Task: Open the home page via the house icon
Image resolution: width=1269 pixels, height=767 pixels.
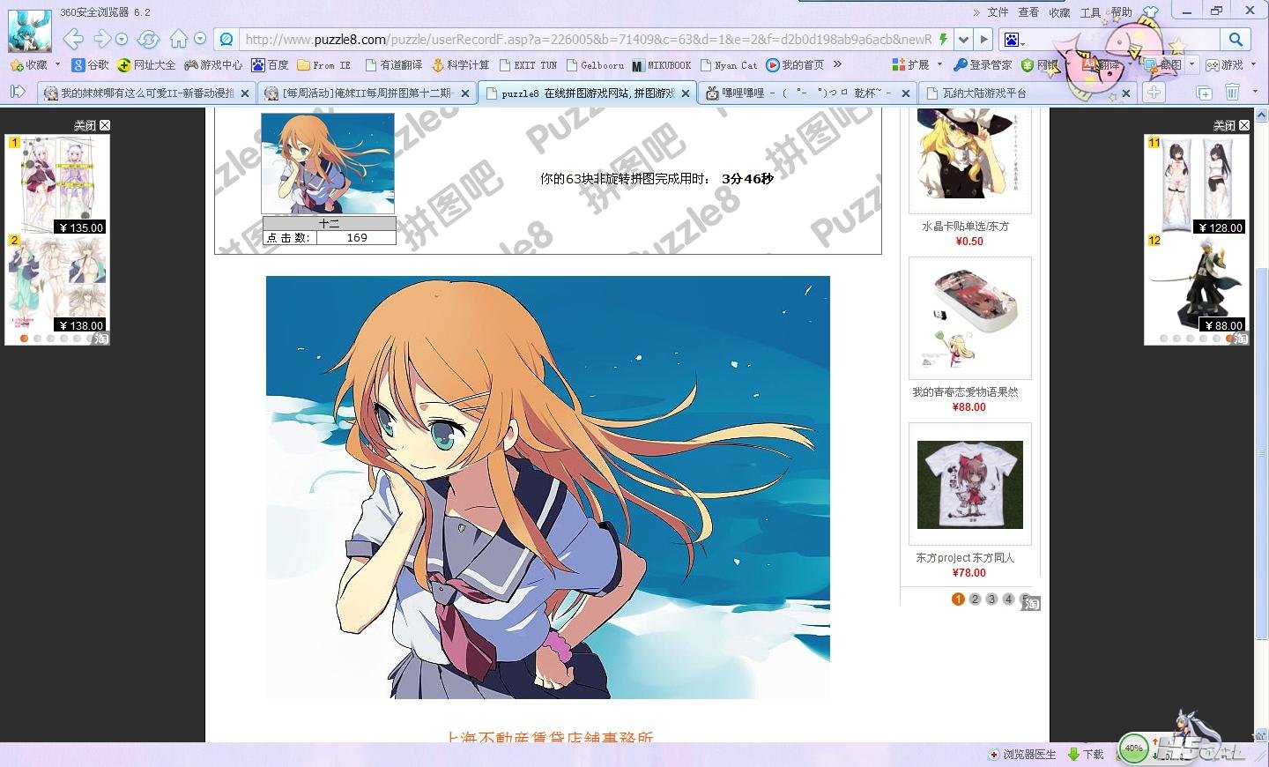Action: point(179,39)
